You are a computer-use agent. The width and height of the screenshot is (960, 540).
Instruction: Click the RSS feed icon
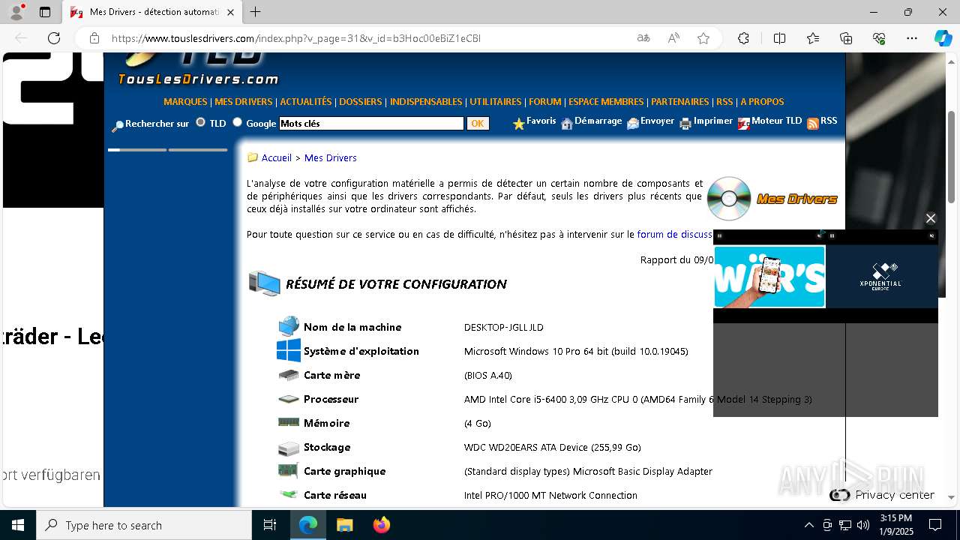pyautogui.click(x=813, y=124)
